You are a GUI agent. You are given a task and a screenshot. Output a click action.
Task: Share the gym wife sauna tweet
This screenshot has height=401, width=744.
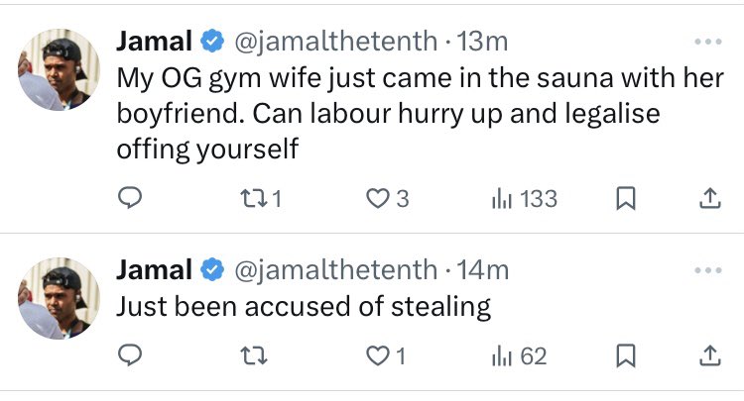coord(710,198)
